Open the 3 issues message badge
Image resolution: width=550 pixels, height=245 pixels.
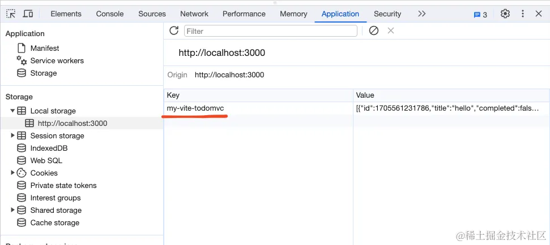click(480, 15)
